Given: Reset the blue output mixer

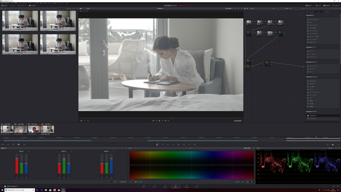Looking at the screenshot, I should [114, 151].
